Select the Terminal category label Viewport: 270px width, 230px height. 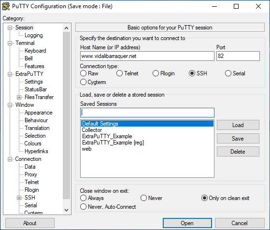pos(25,43)
